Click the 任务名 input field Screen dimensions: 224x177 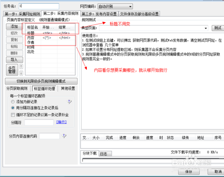tap(39, 6)
